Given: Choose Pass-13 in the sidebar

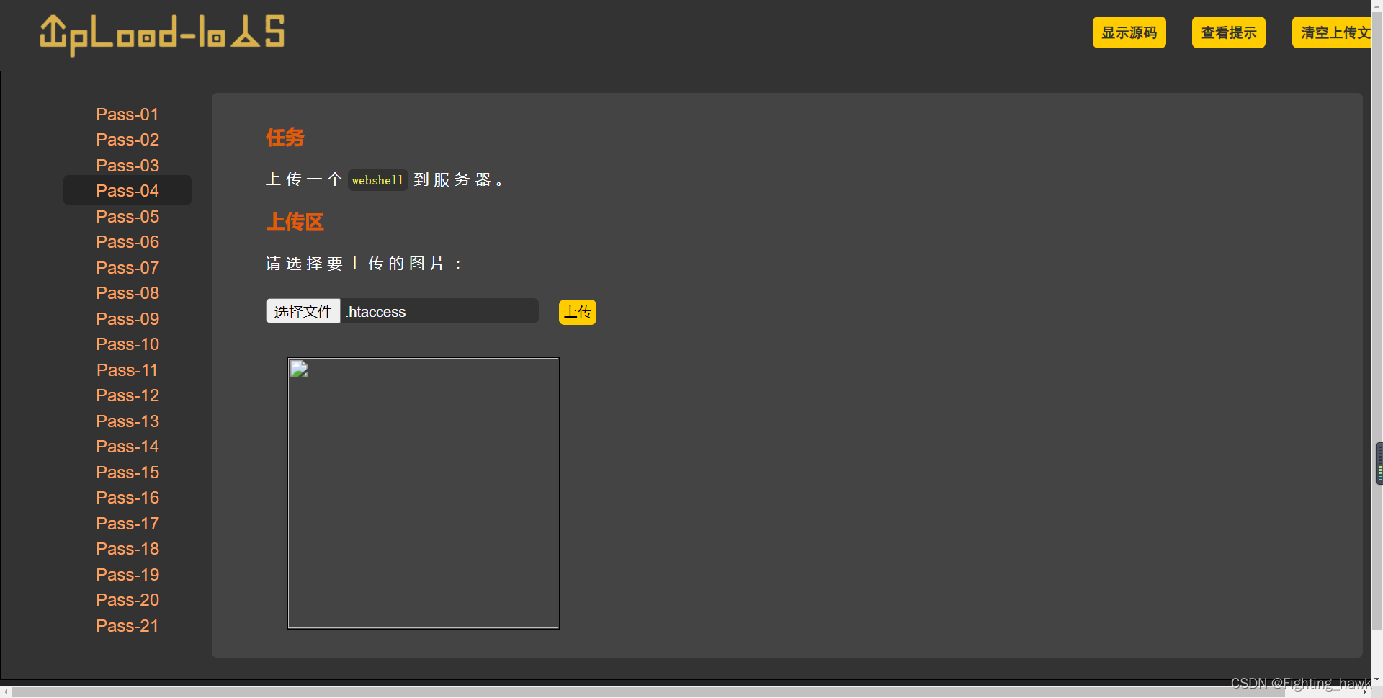Looking at the screenshot, I should [x=127, y=421].
